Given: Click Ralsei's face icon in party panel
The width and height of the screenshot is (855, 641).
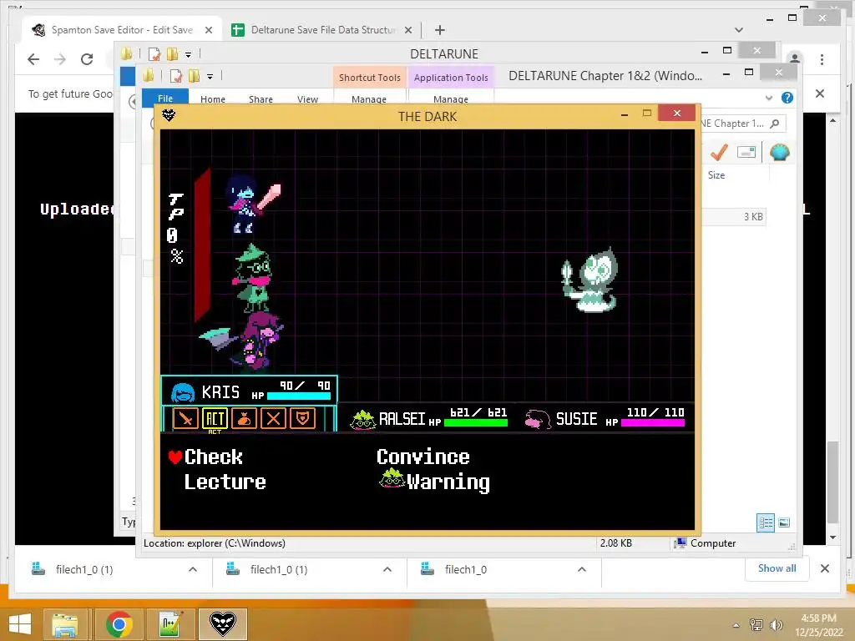Looking at the screenshot, I should pos(362,419).
